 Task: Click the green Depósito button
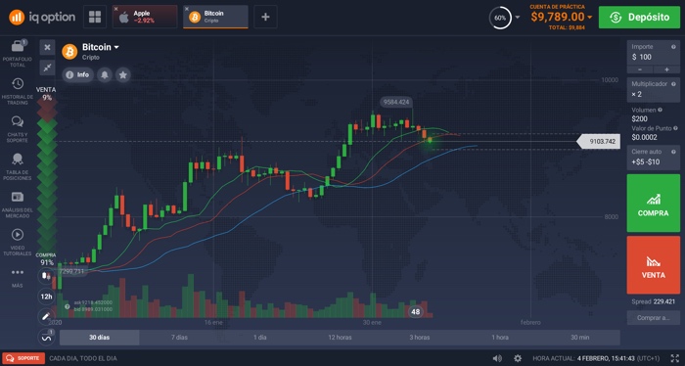[x=639, y=17]
